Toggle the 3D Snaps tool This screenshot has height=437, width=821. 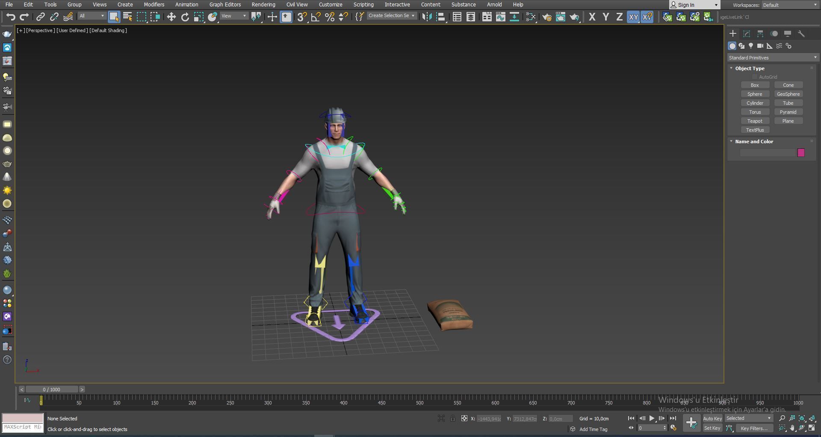pos(302,17)
